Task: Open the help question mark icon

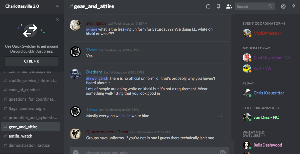Action: tap(293, 6)
